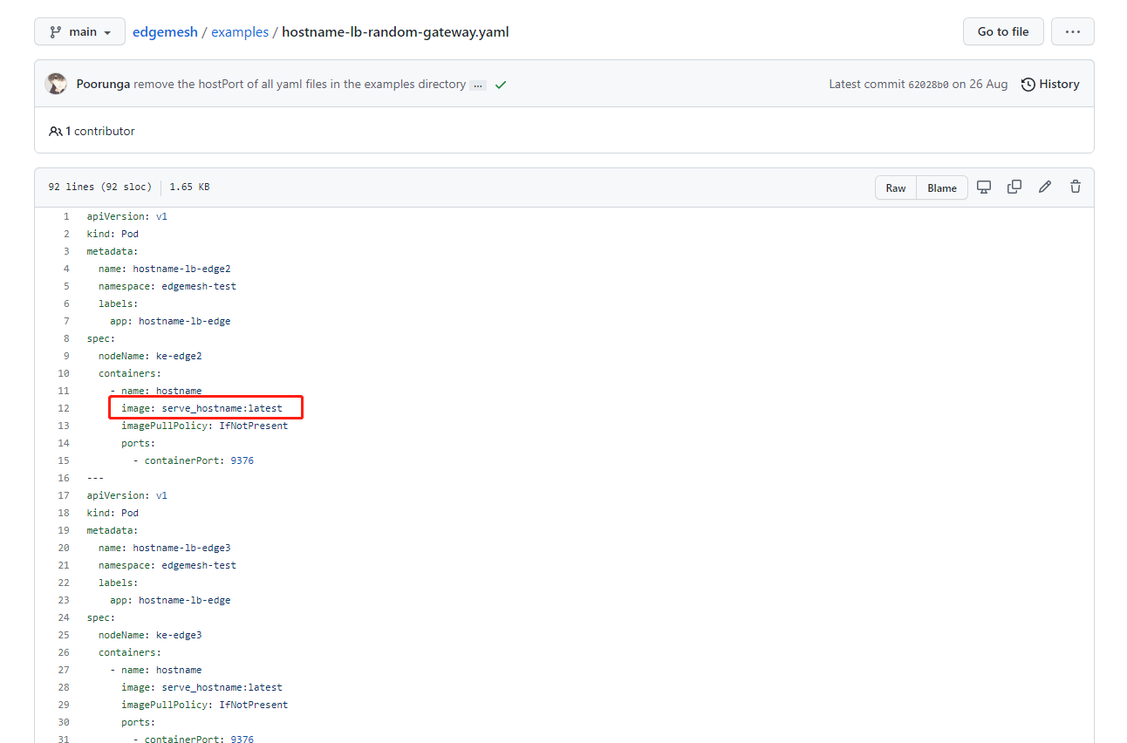The image size is (1127, 743).
Task: Click the History clock icon
Action: point(1027,84)
